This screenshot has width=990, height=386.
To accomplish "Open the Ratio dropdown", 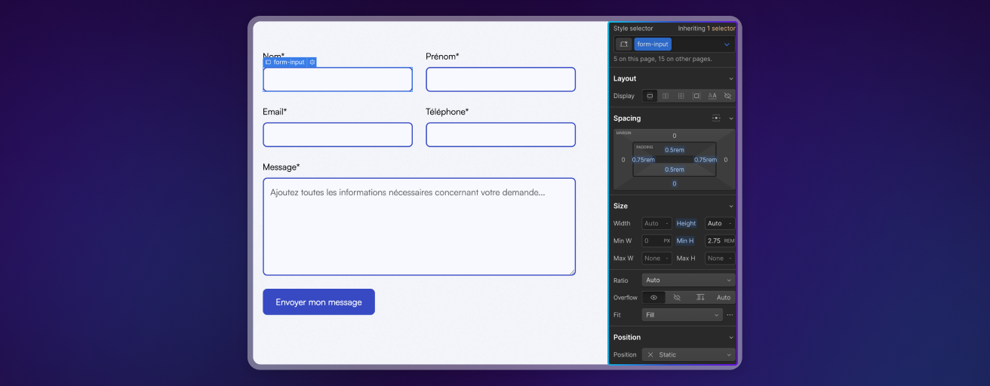I will [688, 280].
